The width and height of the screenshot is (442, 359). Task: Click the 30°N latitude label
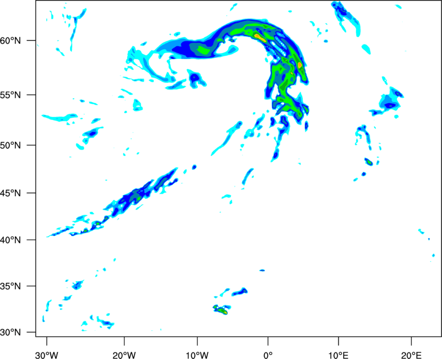10,332
